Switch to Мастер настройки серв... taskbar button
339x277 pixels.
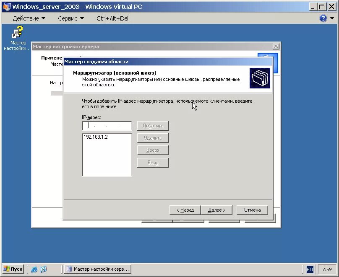[98, 269]
